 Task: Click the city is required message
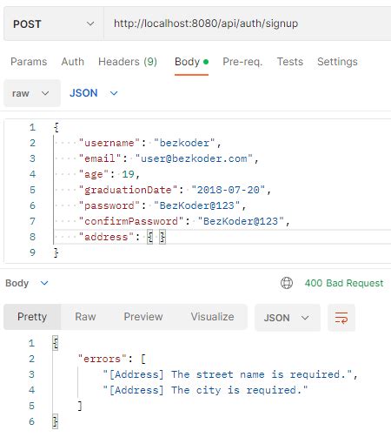[205, 390]
